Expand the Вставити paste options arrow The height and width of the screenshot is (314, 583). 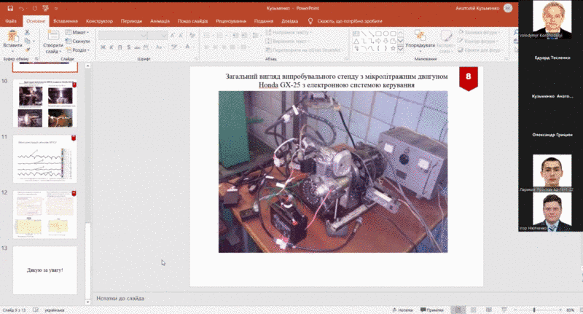[12, 51]
